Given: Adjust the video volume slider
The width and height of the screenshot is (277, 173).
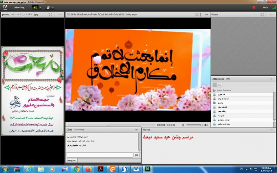Looking at the screenshot, I should pyautogui.click(x=194, y=125).
